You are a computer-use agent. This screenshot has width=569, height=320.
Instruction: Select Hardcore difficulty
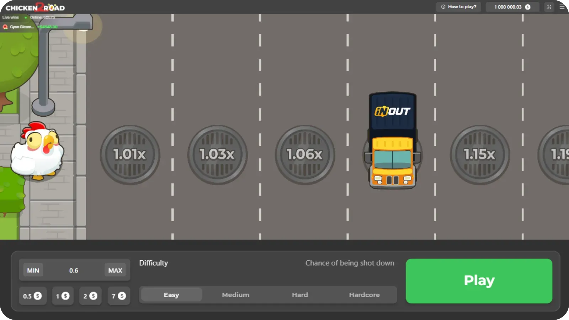point(365,295)
